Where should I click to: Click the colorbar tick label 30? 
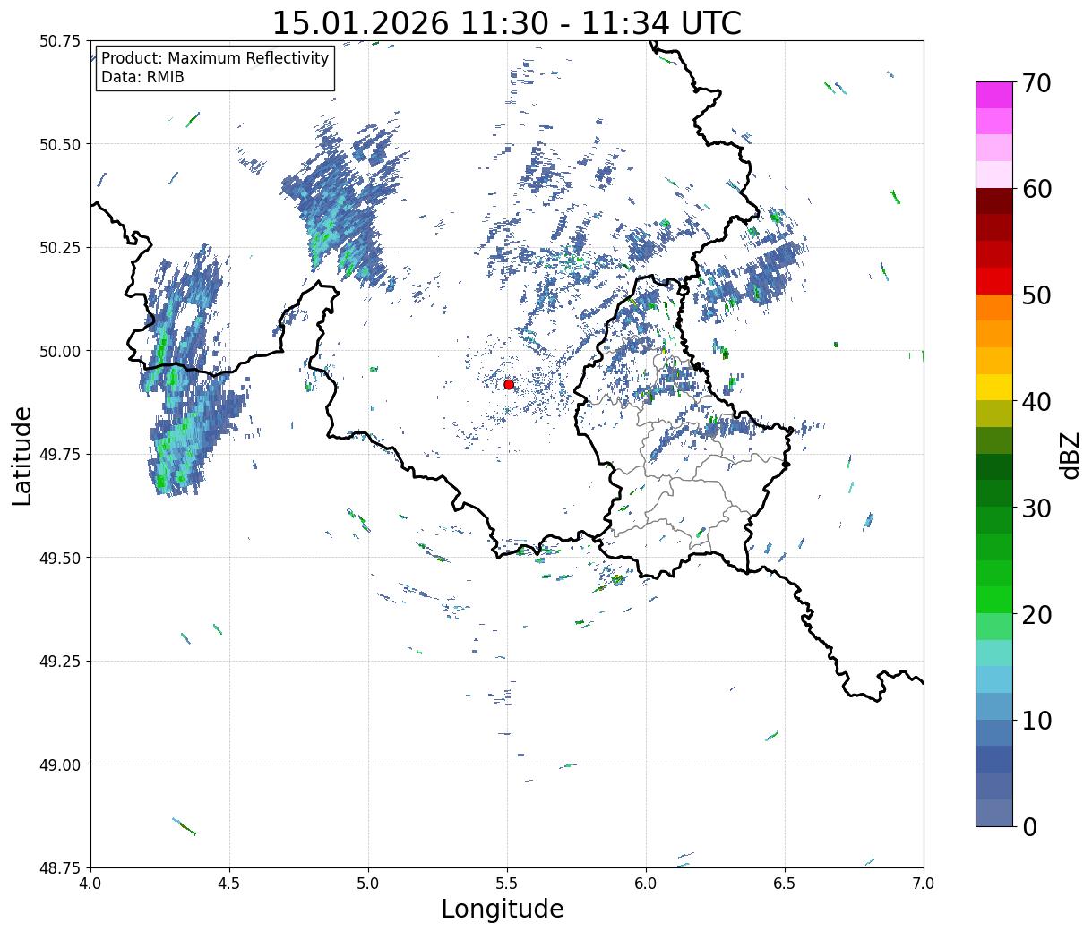pos(1037,508)
